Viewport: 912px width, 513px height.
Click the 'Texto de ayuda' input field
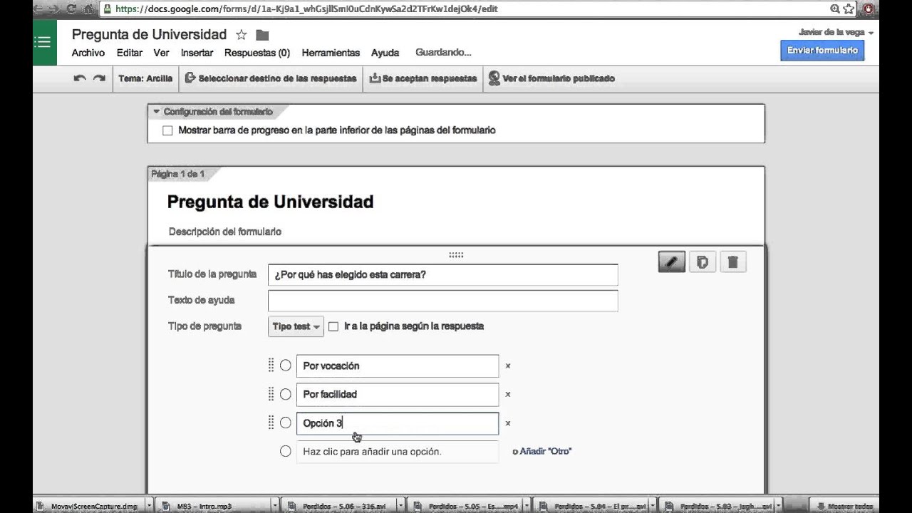pyautogui.click(x=442, y=301)
